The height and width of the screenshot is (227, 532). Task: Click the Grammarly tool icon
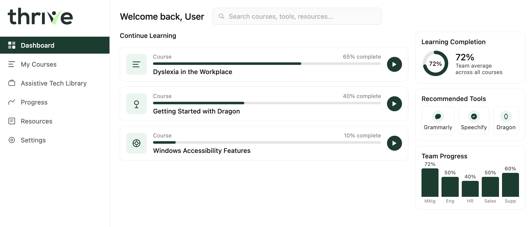[x=438, y=116]
